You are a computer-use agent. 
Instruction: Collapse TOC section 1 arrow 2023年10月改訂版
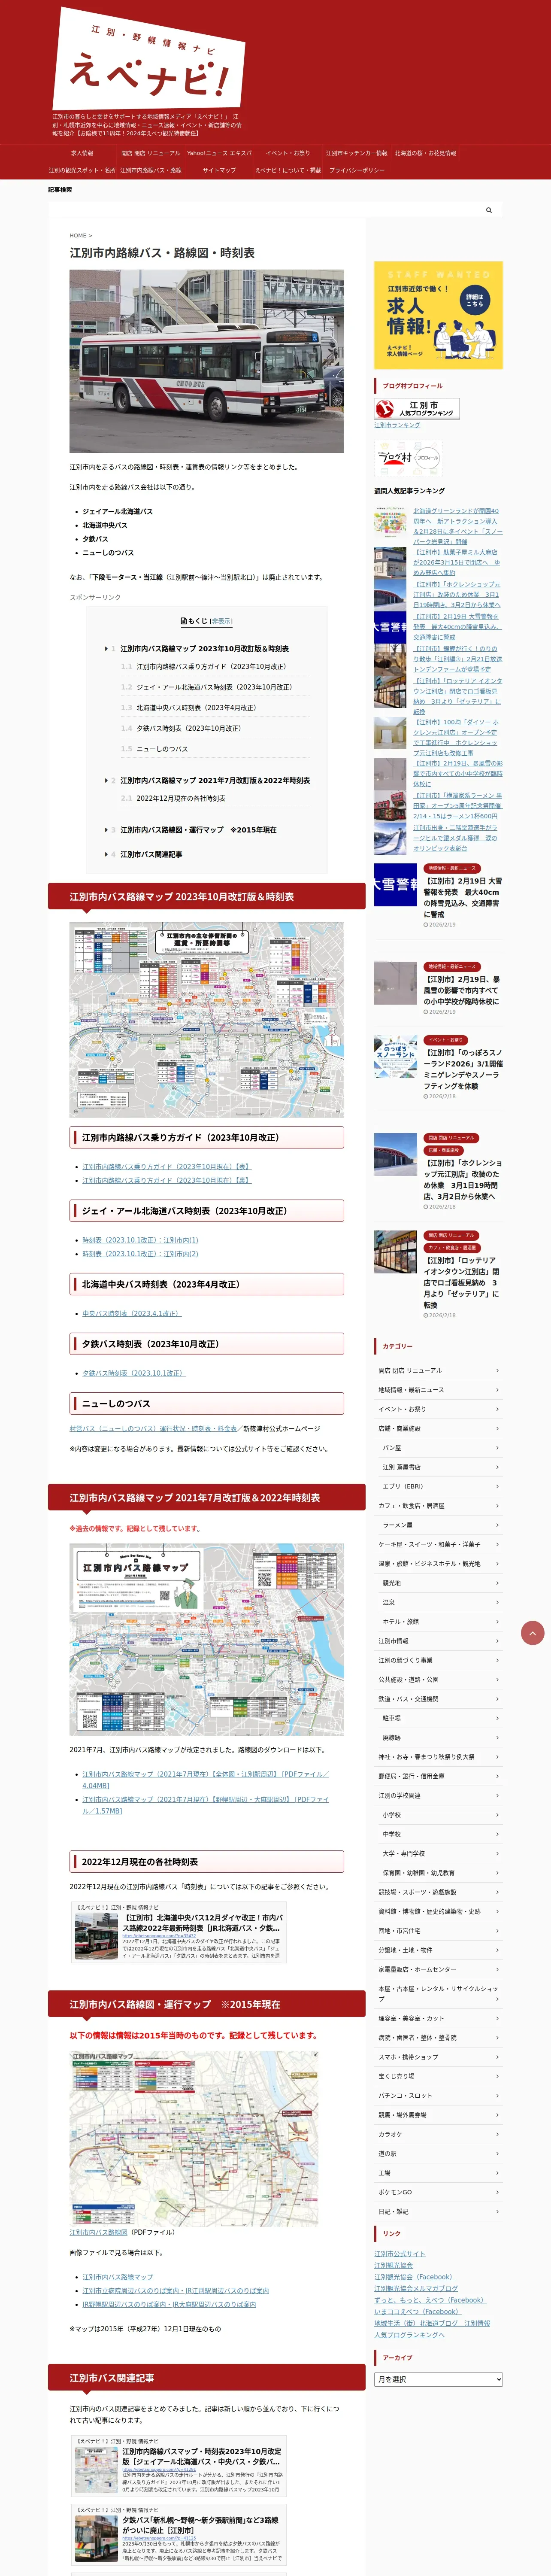[x=106, y=649]
